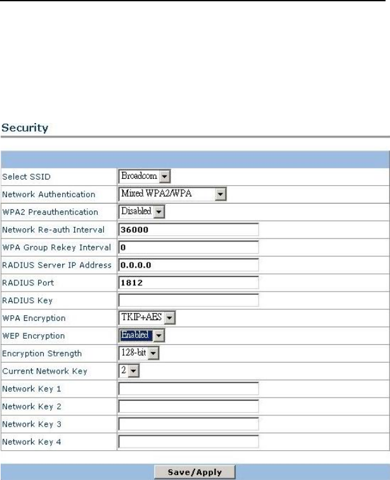Image resolution: width=390 pixels, height=480 pixels.
Task: Click the Network Authentication label
Action: tap(49, 195)
